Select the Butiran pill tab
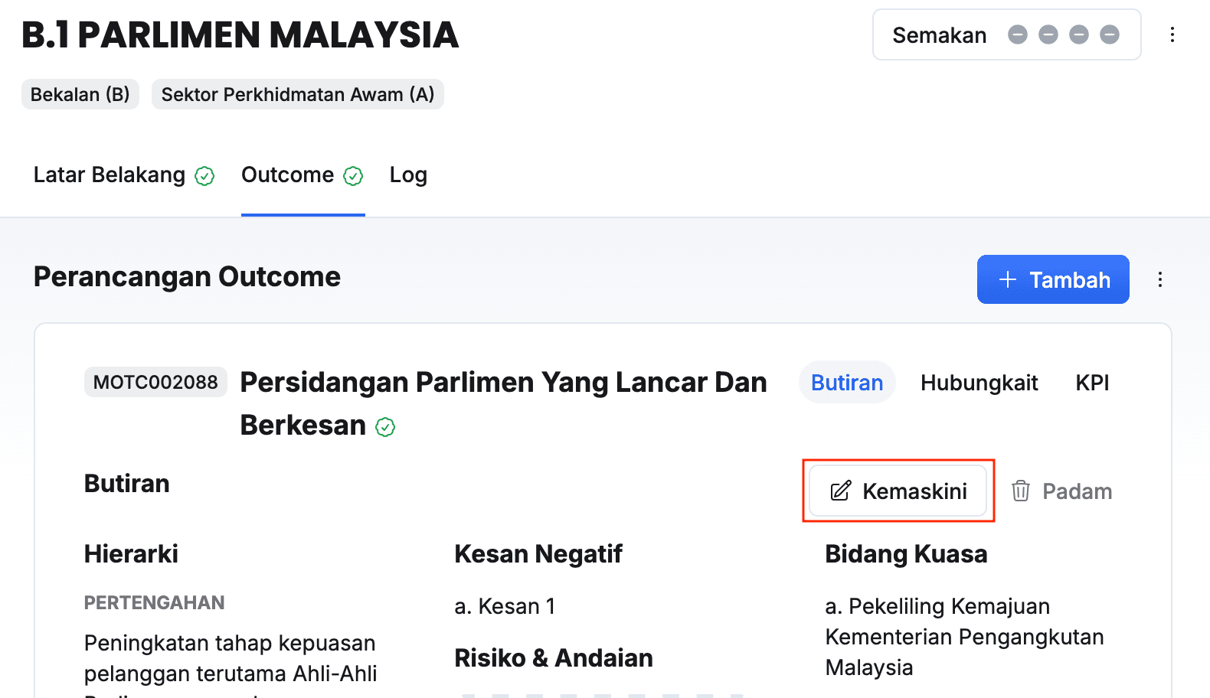The image size is (1210, 698). (846, 383)
